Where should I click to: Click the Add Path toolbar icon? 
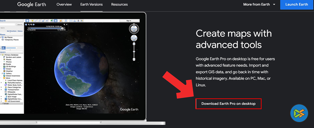[40, 21]
